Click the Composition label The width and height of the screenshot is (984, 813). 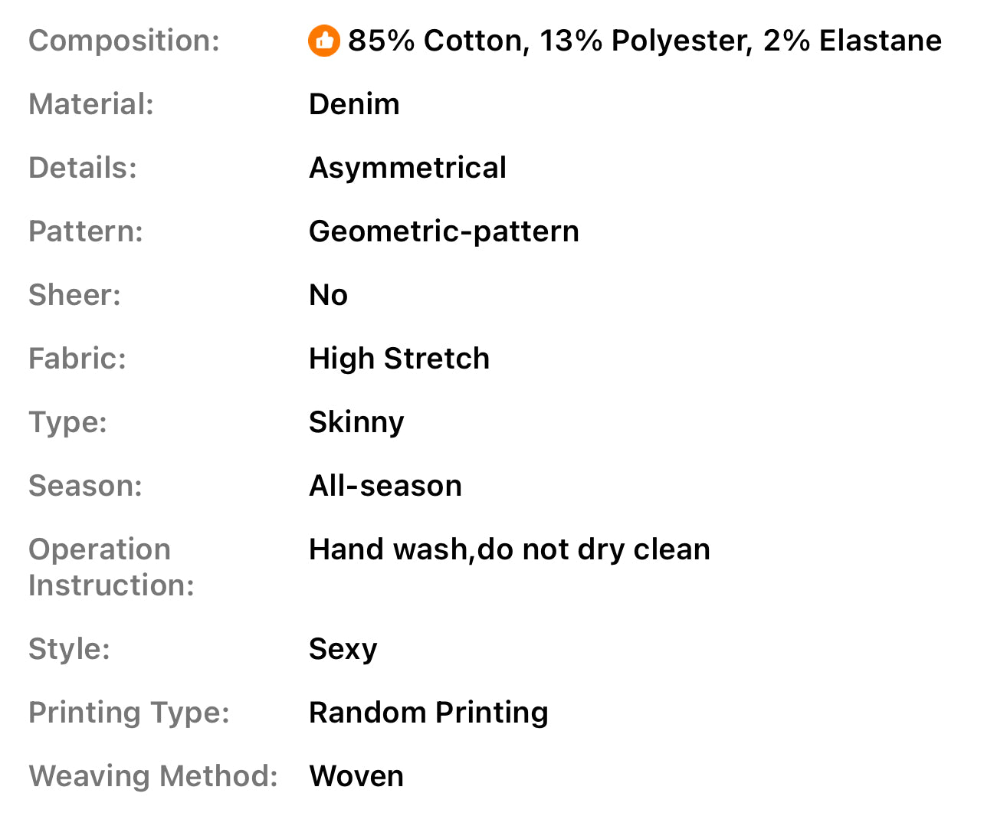click(124, 41)
